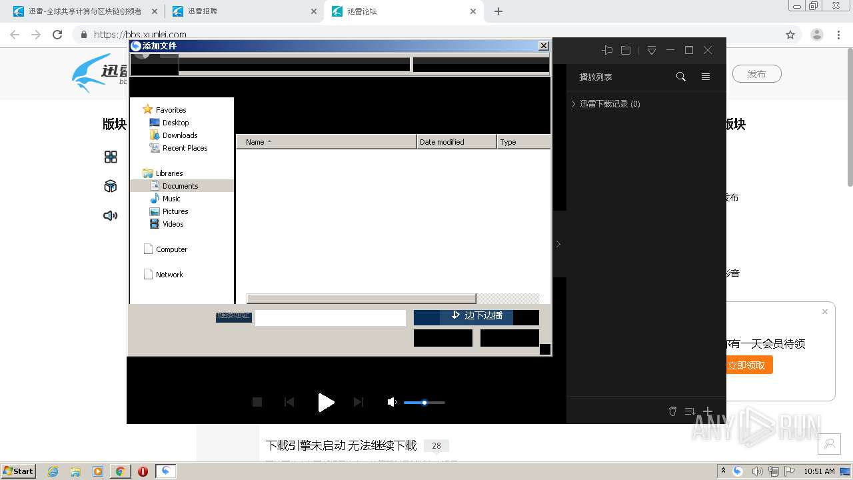The width and height of the screenshot is (853, 480).
Task: Click the address bar URL
Action: (140, 35)
